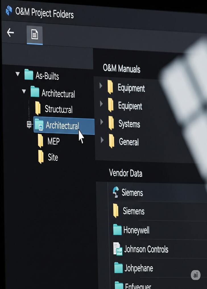Collapse the first Architectural folder arrow
Viewport: 207px width, 289px height.
pyautogui.click(x=24, y=91)
